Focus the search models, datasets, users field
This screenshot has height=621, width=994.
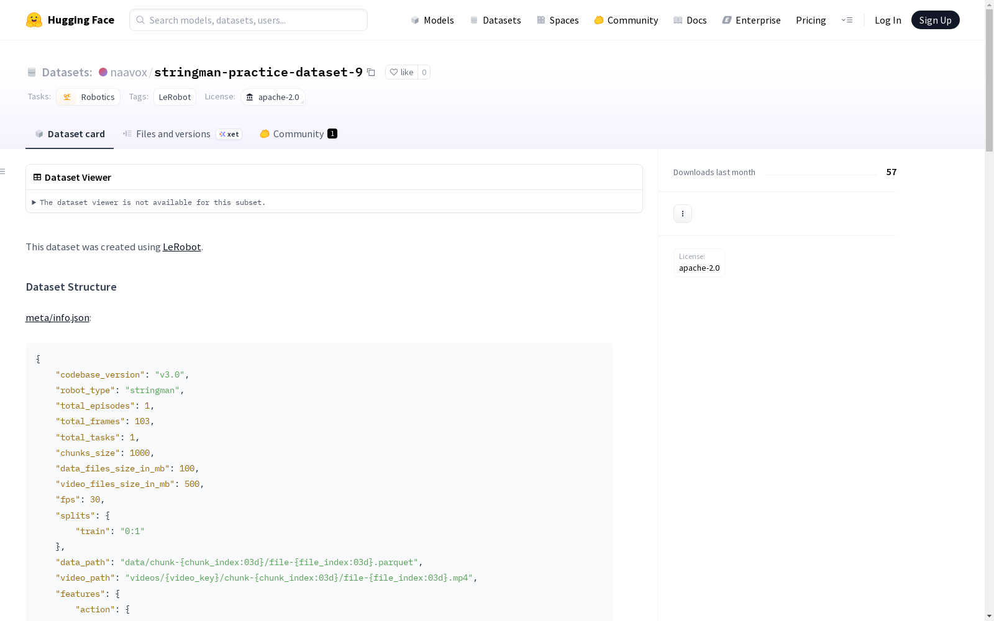248,20
